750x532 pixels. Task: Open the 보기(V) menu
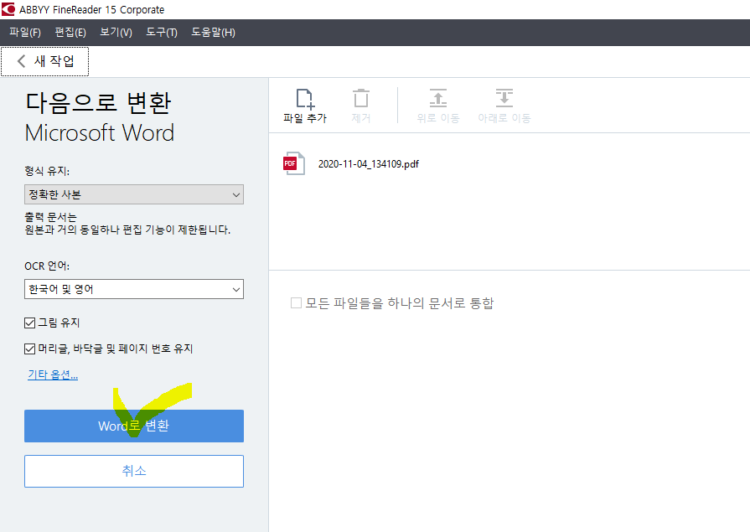[x=116, y=33]
